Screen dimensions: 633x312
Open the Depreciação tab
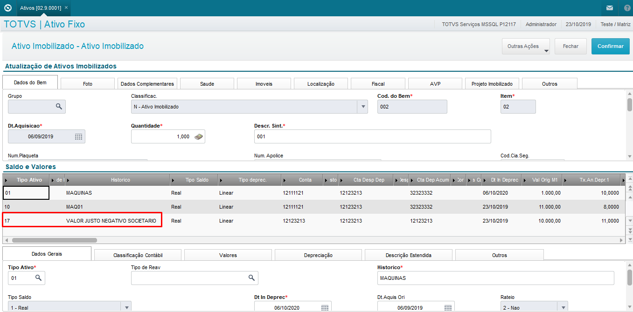[x=318, y=255]
